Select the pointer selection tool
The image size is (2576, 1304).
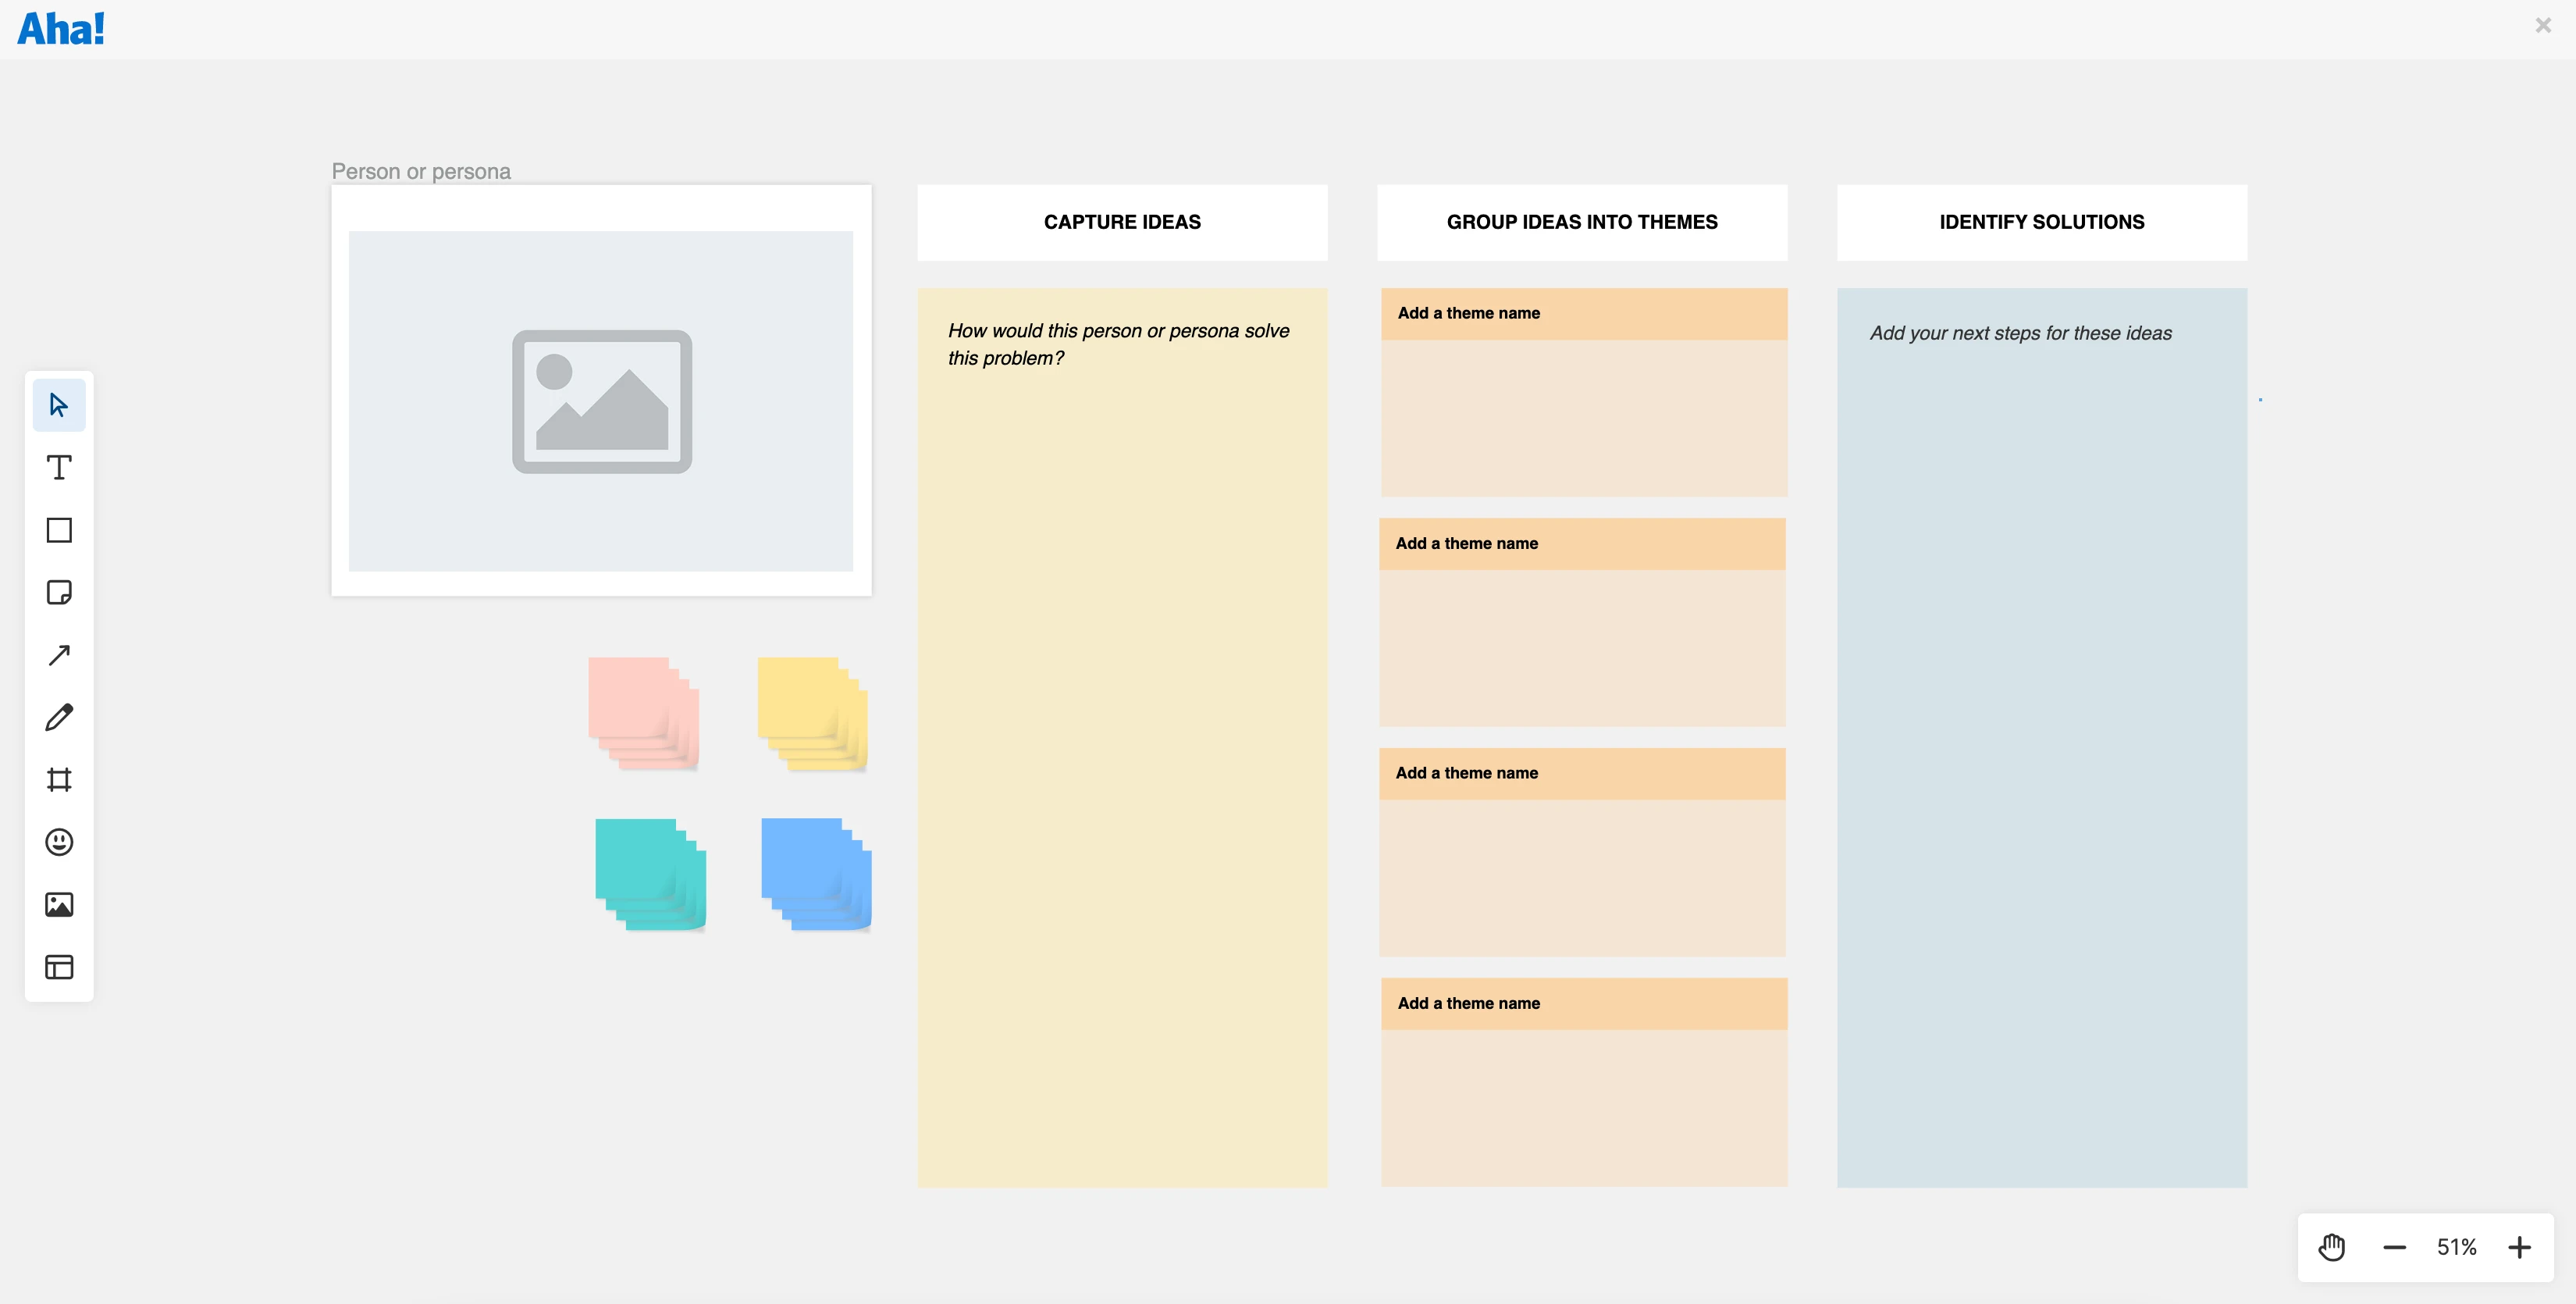coord(59,405)
